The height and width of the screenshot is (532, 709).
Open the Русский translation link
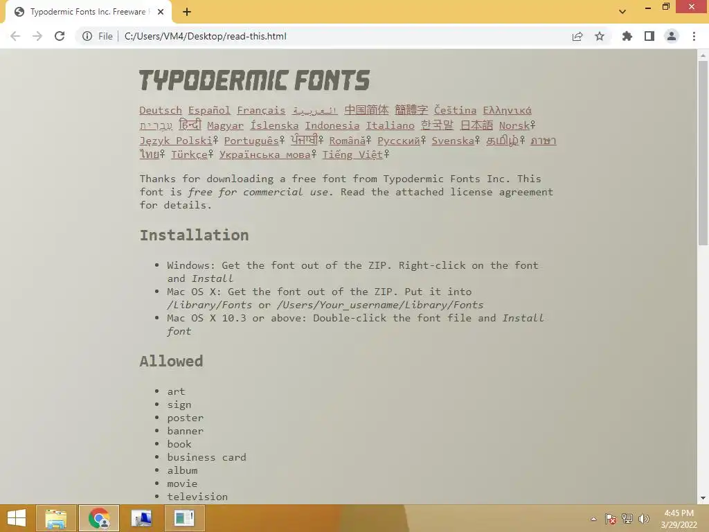(400, 141)
